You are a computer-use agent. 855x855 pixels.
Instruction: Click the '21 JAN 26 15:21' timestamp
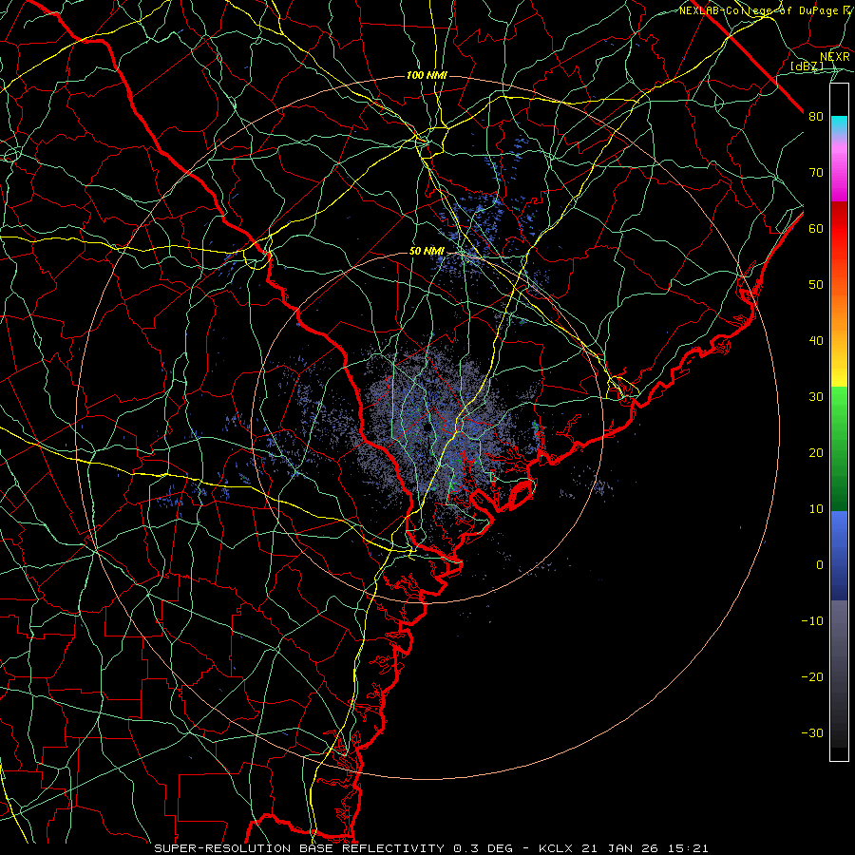(645, 848)
